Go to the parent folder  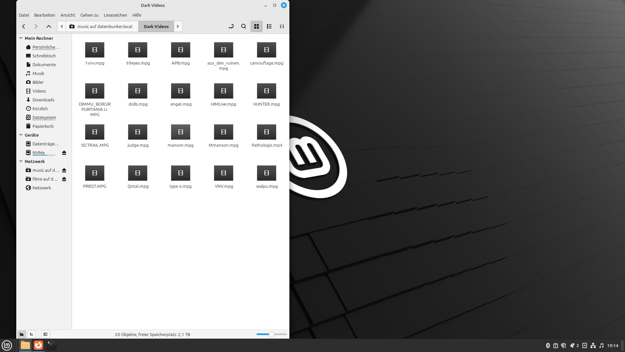49,26
